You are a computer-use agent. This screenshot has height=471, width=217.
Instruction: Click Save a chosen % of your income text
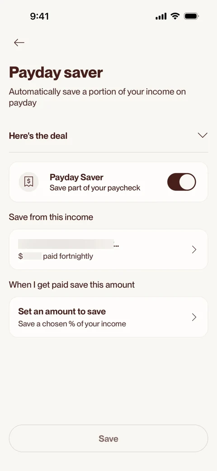click(72, 324)
